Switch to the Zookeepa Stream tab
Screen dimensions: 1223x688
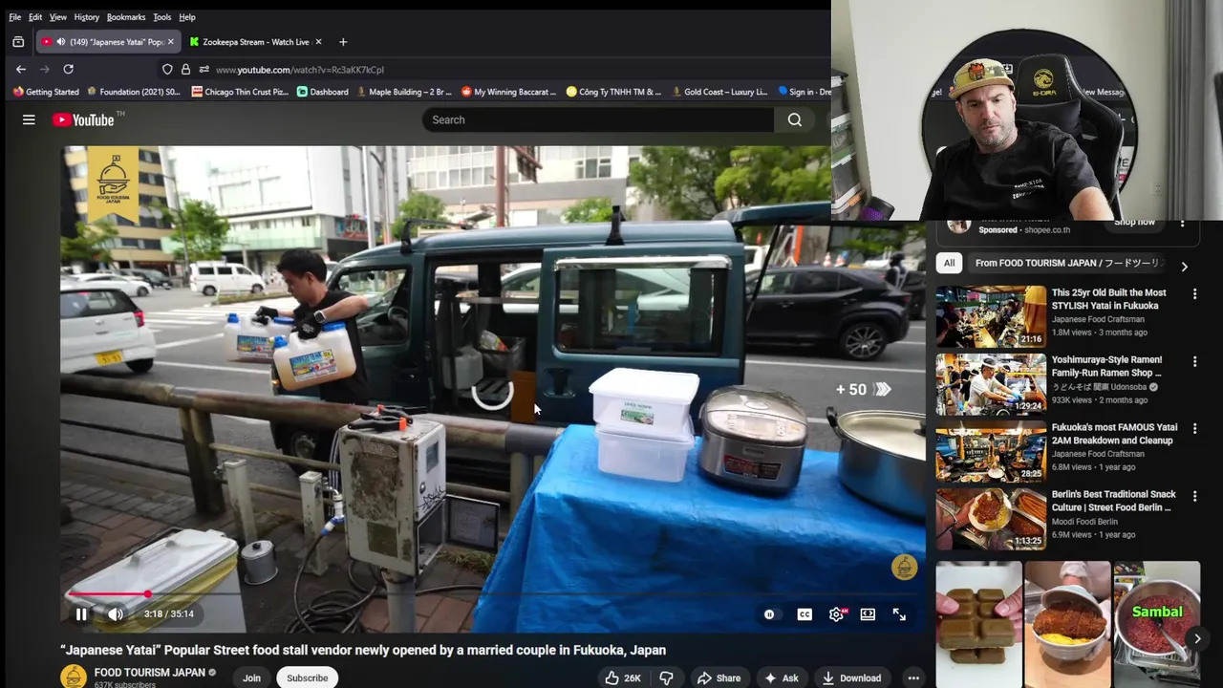[255, 42]
